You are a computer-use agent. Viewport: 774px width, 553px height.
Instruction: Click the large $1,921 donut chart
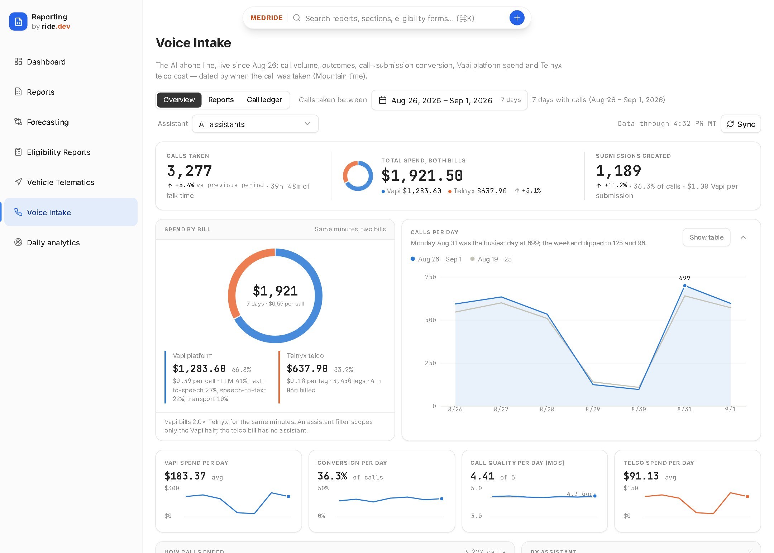click(x=275, y=296)
